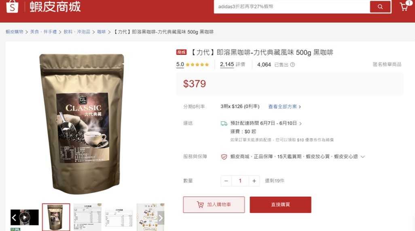This screenshot has height=231, width=415.
Task: Click the search input field
Action: pyautogui.click(x=292, y=6)
